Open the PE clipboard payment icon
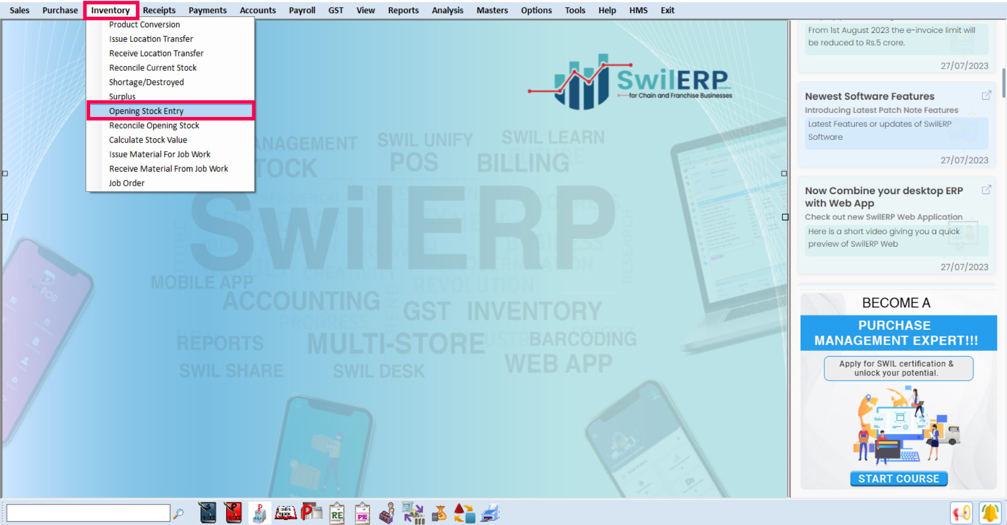The height and width of the screenshot is (525, 1007). 362,513
